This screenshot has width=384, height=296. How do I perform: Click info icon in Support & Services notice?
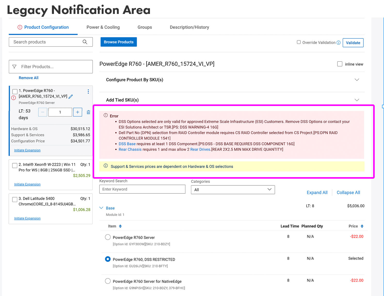[106, 166]
